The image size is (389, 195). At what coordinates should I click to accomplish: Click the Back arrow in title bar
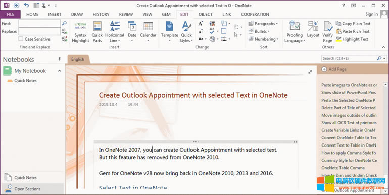pyautogui.click(x=16, y=5)
